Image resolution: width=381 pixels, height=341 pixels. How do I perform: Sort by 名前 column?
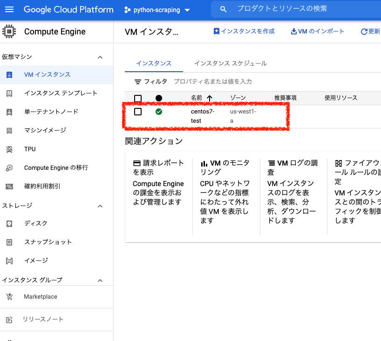click(202, 98)
